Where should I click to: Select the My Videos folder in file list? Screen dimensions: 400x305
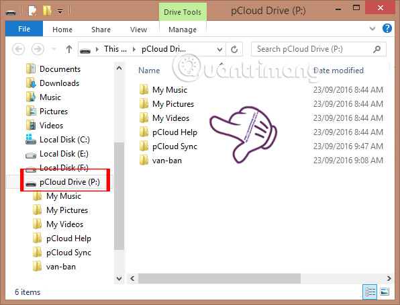[x=170, y=118]
